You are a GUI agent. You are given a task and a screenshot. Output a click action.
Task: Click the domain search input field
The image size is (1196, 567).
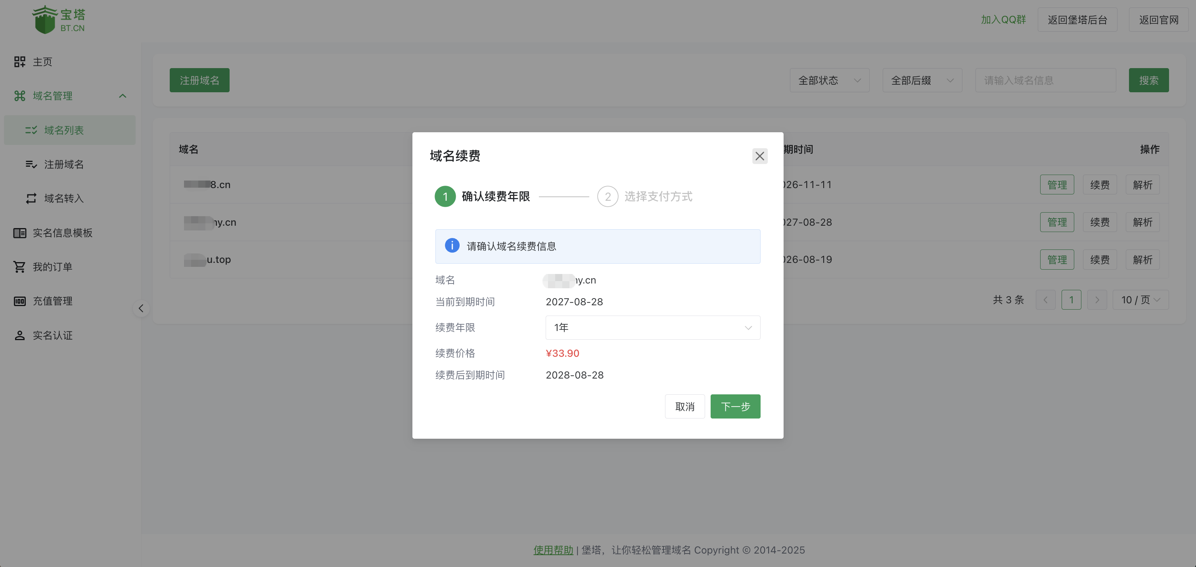tap(1046, 80)
